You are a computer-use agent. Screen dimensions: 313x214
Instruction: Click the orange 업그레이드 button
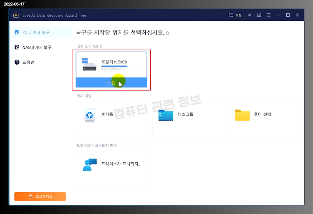(40, 196)
